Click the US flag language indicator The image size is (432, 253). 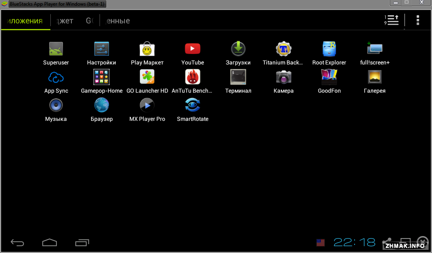click(x=320, y=243)
